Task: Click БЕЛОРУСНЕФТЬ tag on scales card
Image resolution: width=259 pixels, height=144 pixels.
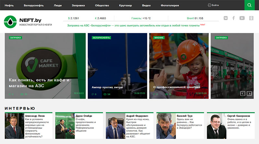Action: coord(101,38)
